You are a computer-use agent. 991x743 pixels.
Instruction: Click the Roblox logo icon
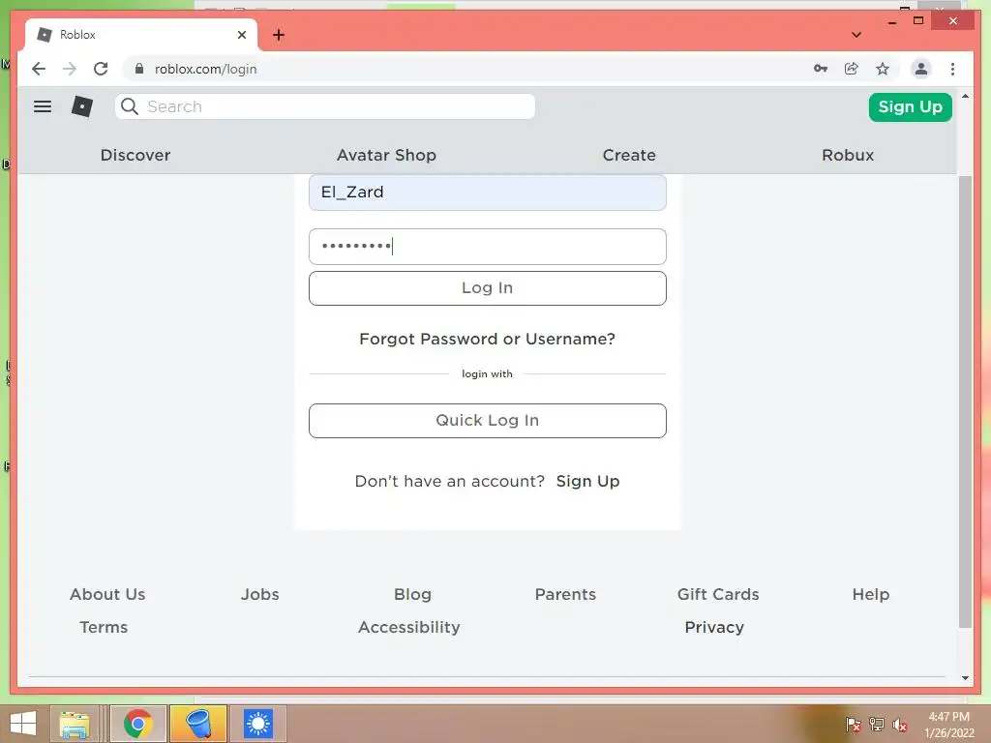coord(82,106)
